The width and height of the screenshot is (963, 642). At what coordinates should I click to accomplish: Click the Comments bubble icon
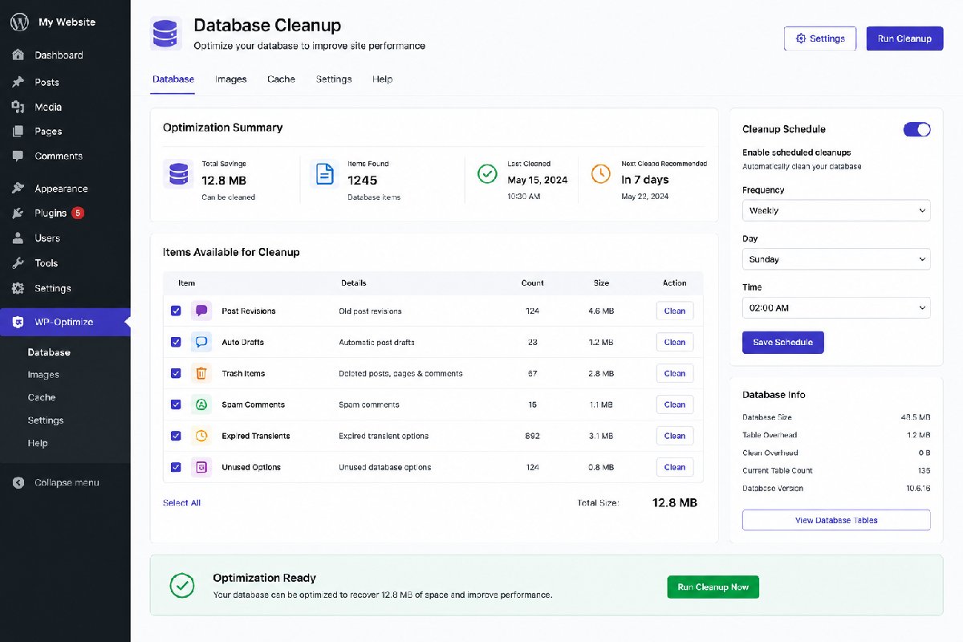[x=18, y=156]
